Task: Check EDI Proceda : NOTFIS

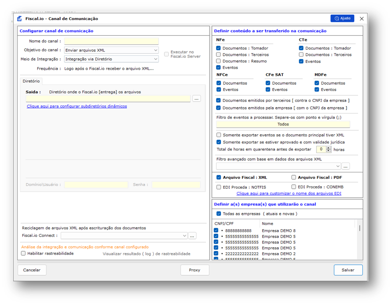Action: (x=219, y=187)
